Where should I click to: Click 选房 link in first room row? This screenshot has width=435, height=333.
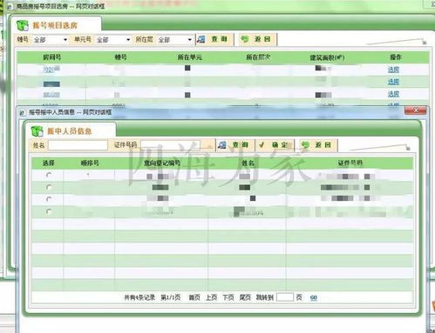(x=393, y=70)
